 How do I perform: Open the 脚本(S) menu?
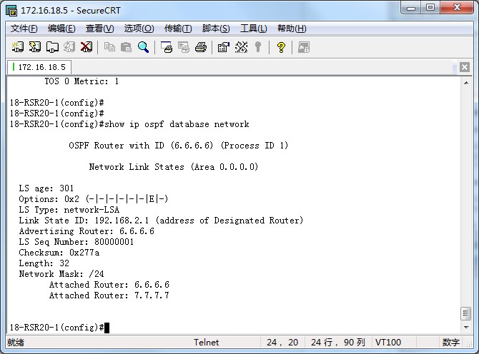[x=216, y=29]
